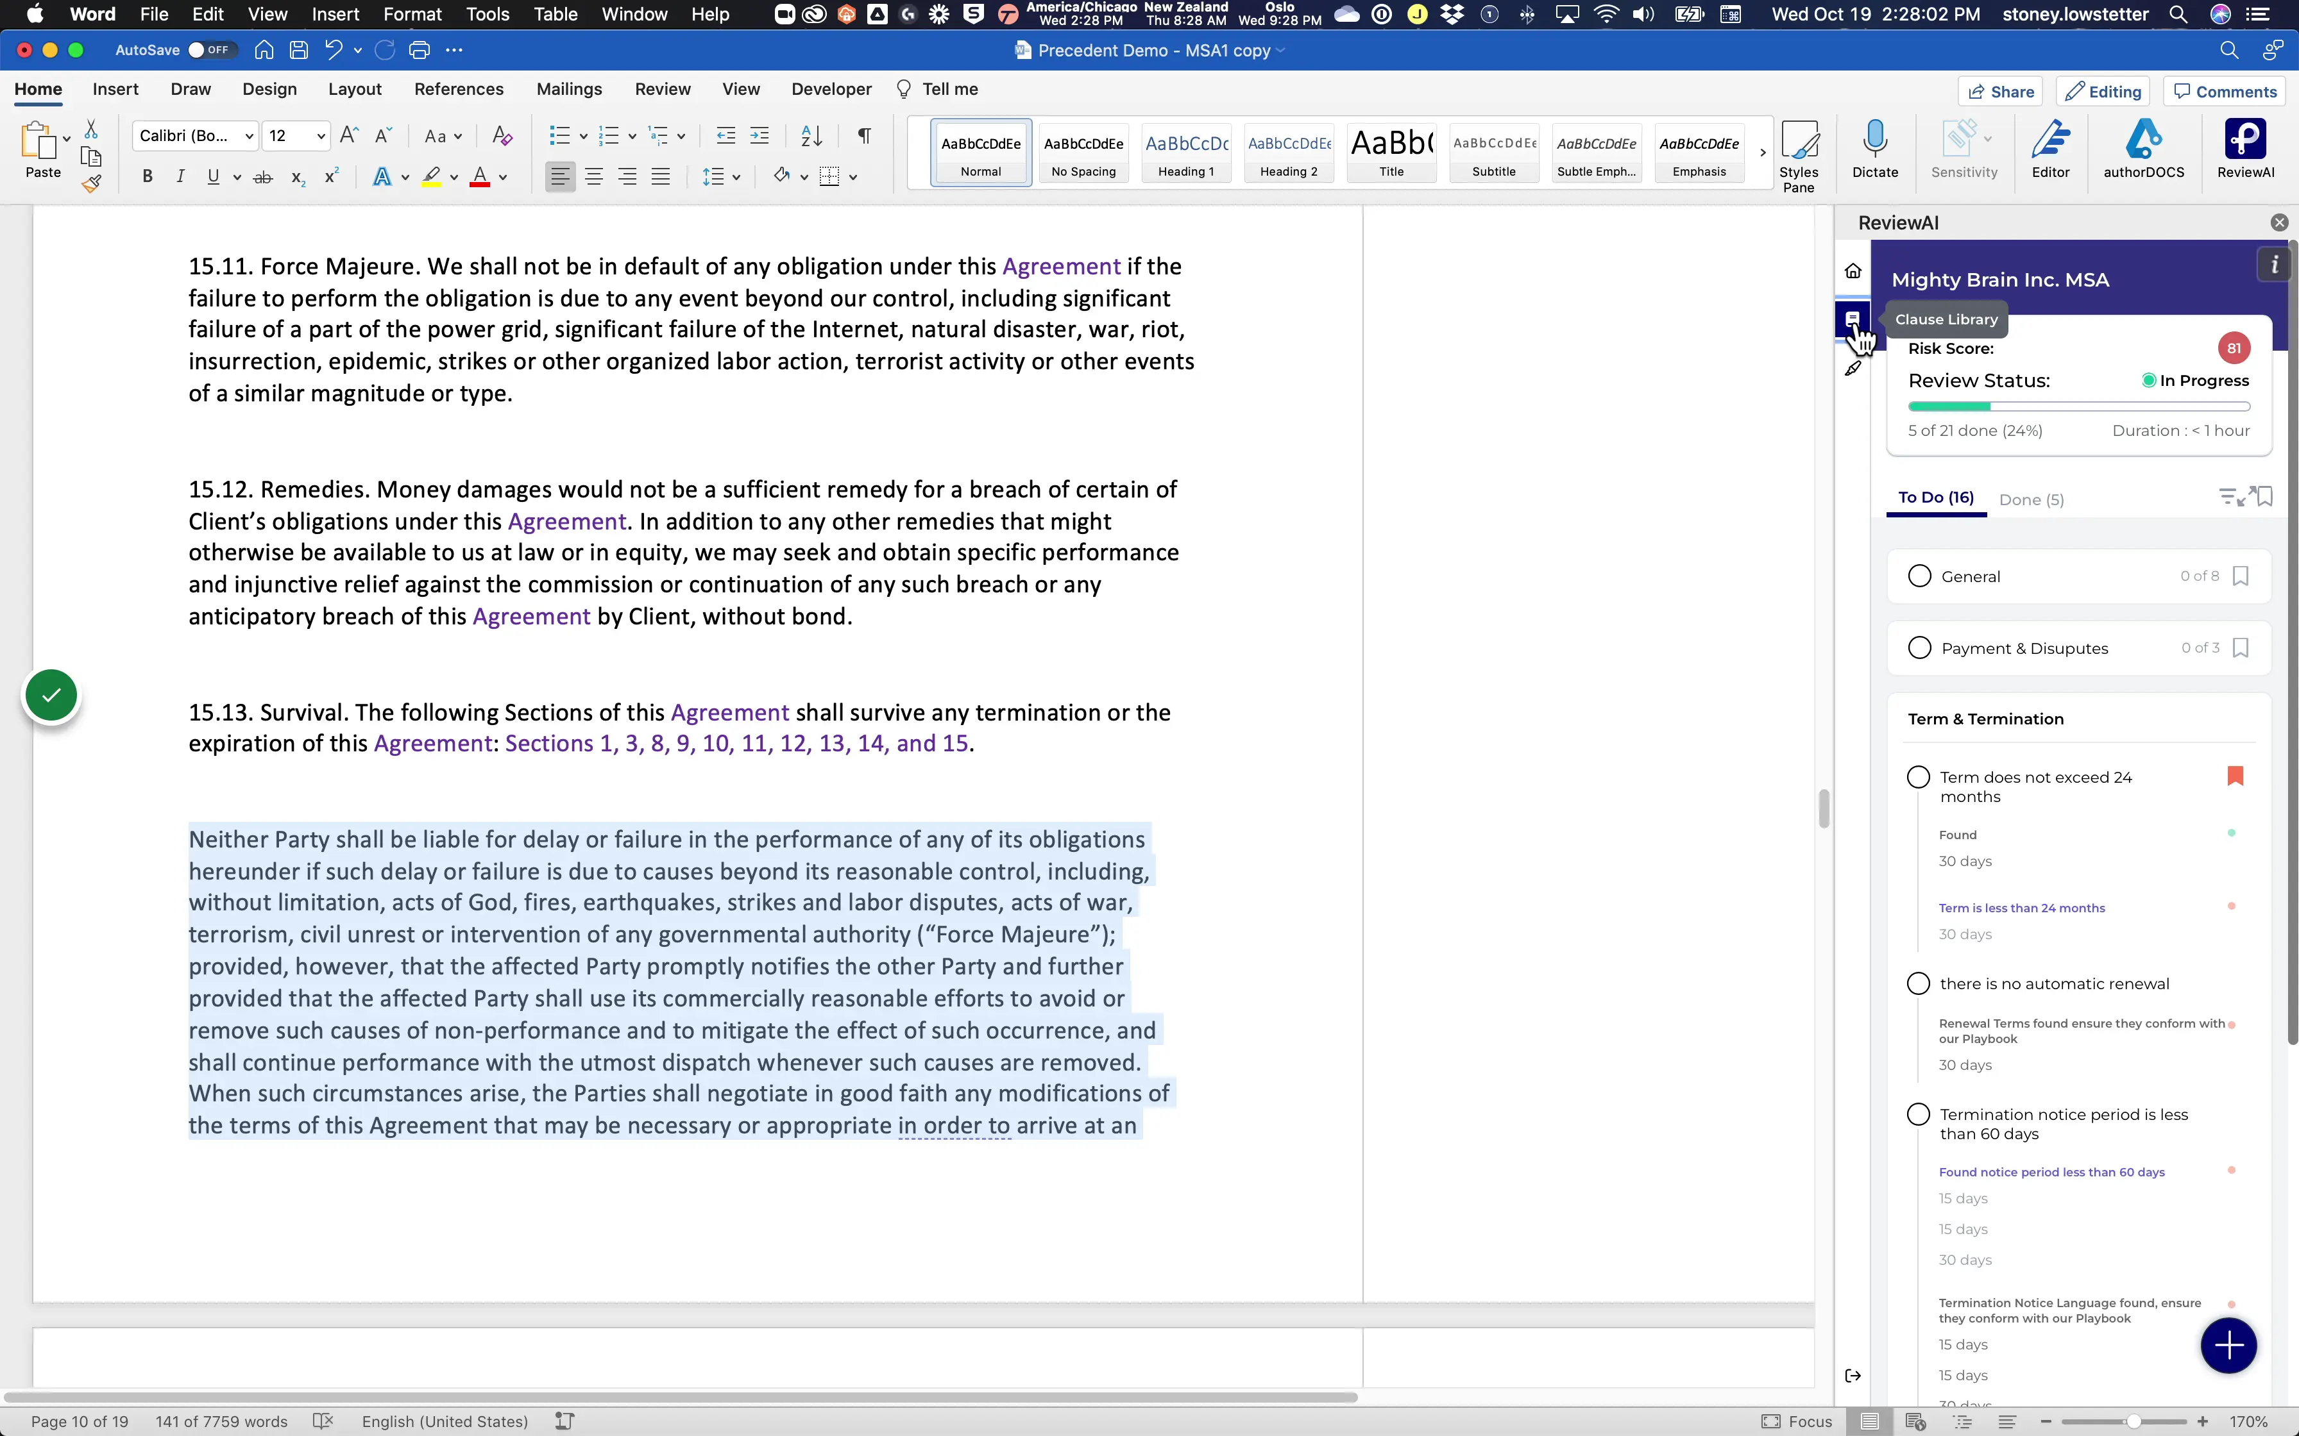Click the text highlight color swatch
The height and width of the screenshot is (1436, 2299).
432,177
